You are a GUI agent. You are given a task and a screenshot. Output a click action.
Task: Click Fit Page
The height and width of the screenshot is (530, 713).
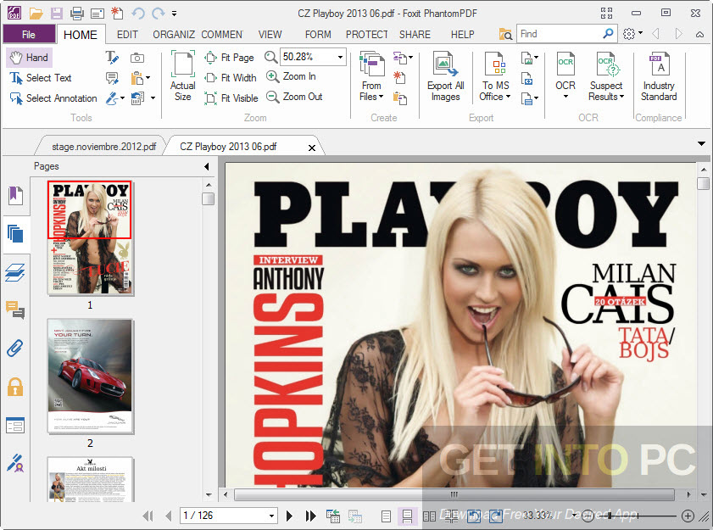pos(229,58)
